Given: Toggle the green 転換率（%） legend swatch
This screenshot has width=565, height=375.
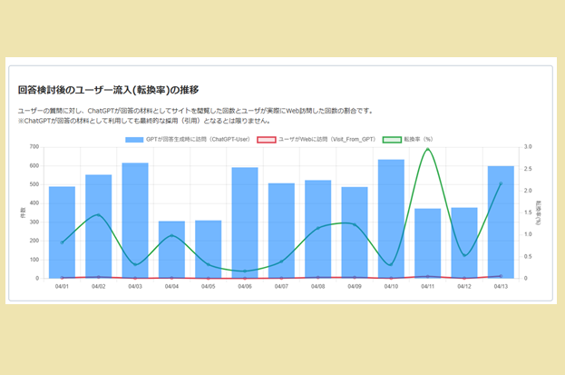Looking at the screenshot, I should (x=392, y=140).
